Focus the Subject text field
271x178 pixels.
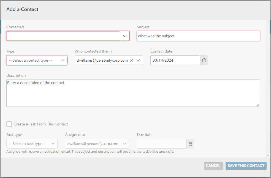198,36
